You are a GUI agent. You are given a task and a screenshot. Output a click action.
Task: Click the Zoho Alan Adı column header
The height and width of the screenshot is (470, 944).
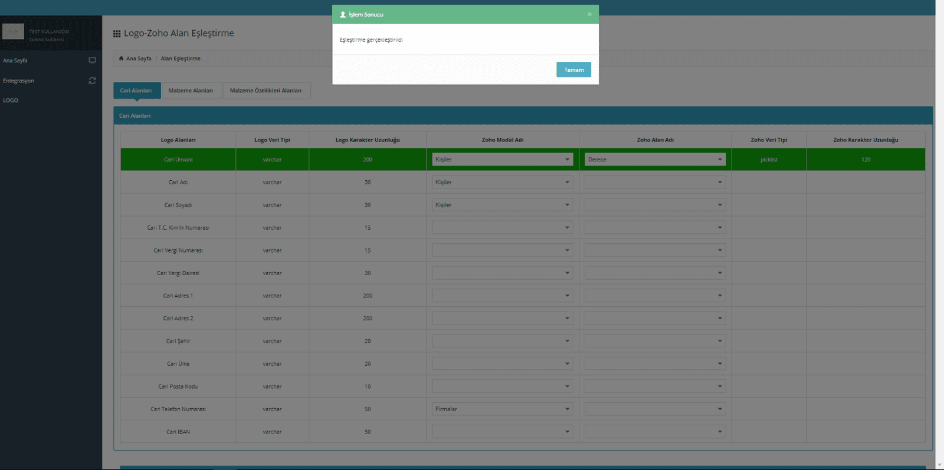coord(655,140)
